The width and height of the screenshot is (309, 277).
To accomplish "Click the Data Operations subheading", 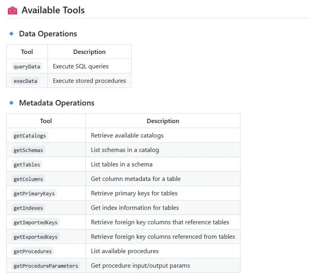I will tap(48, 34).
